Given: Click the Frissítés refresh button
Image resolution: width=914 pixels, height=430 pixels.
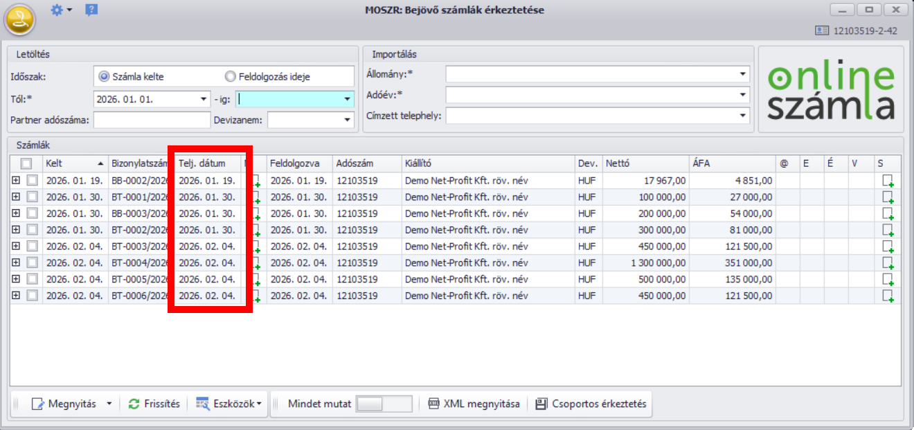Looking at the screenshot, I should (154, 404).
